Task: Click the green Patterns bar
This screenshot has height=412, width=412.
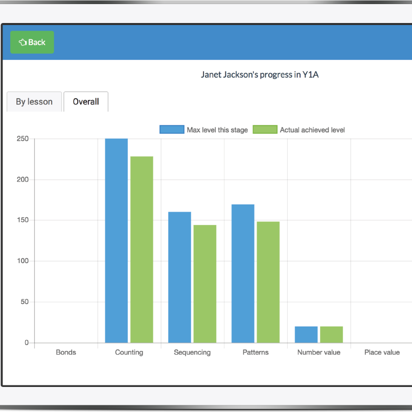Action: point(268,282)
